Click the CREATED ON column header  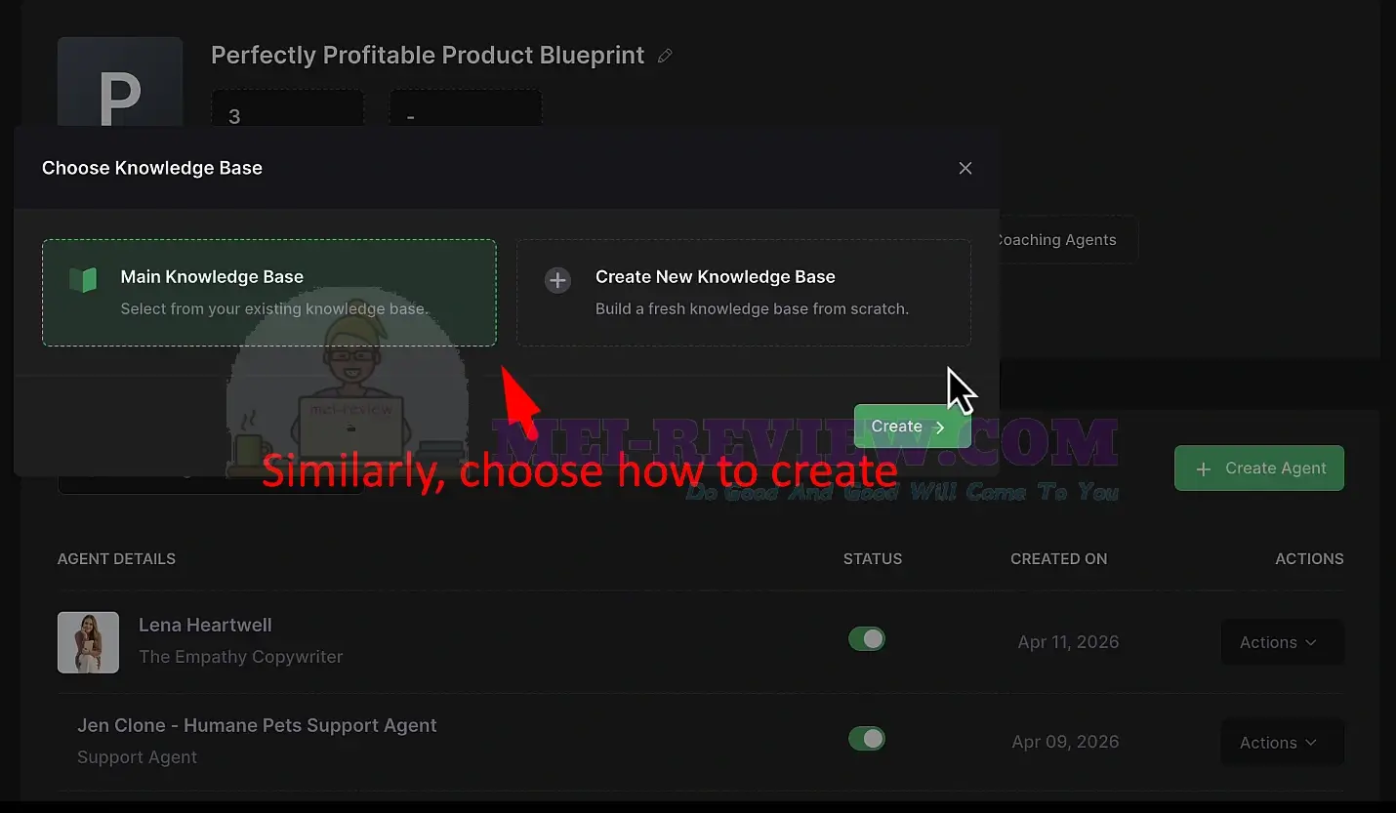point(1058,559)
